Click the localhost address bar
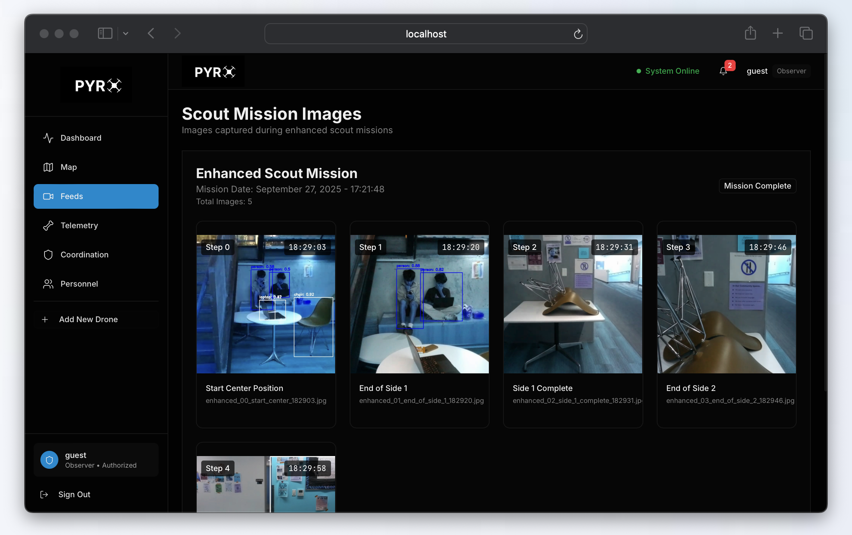Image resolution: width=852 pixels, height=535 pixels. pos(426,34)
